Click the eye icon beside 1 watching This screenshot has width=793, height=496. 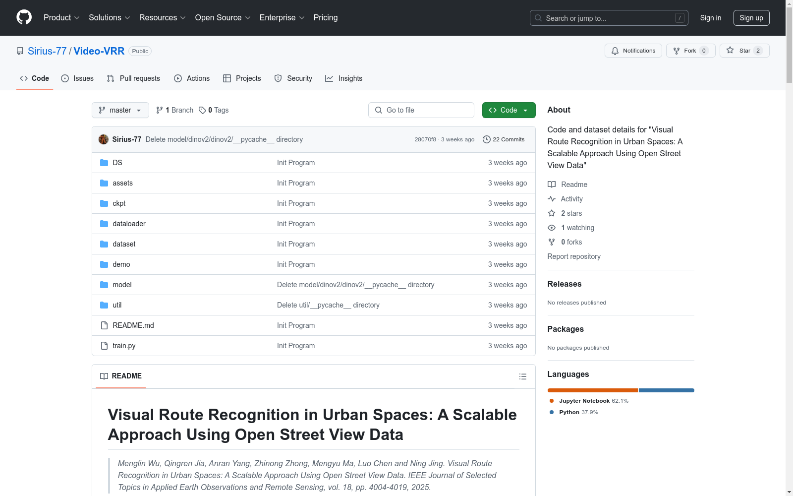552,228
